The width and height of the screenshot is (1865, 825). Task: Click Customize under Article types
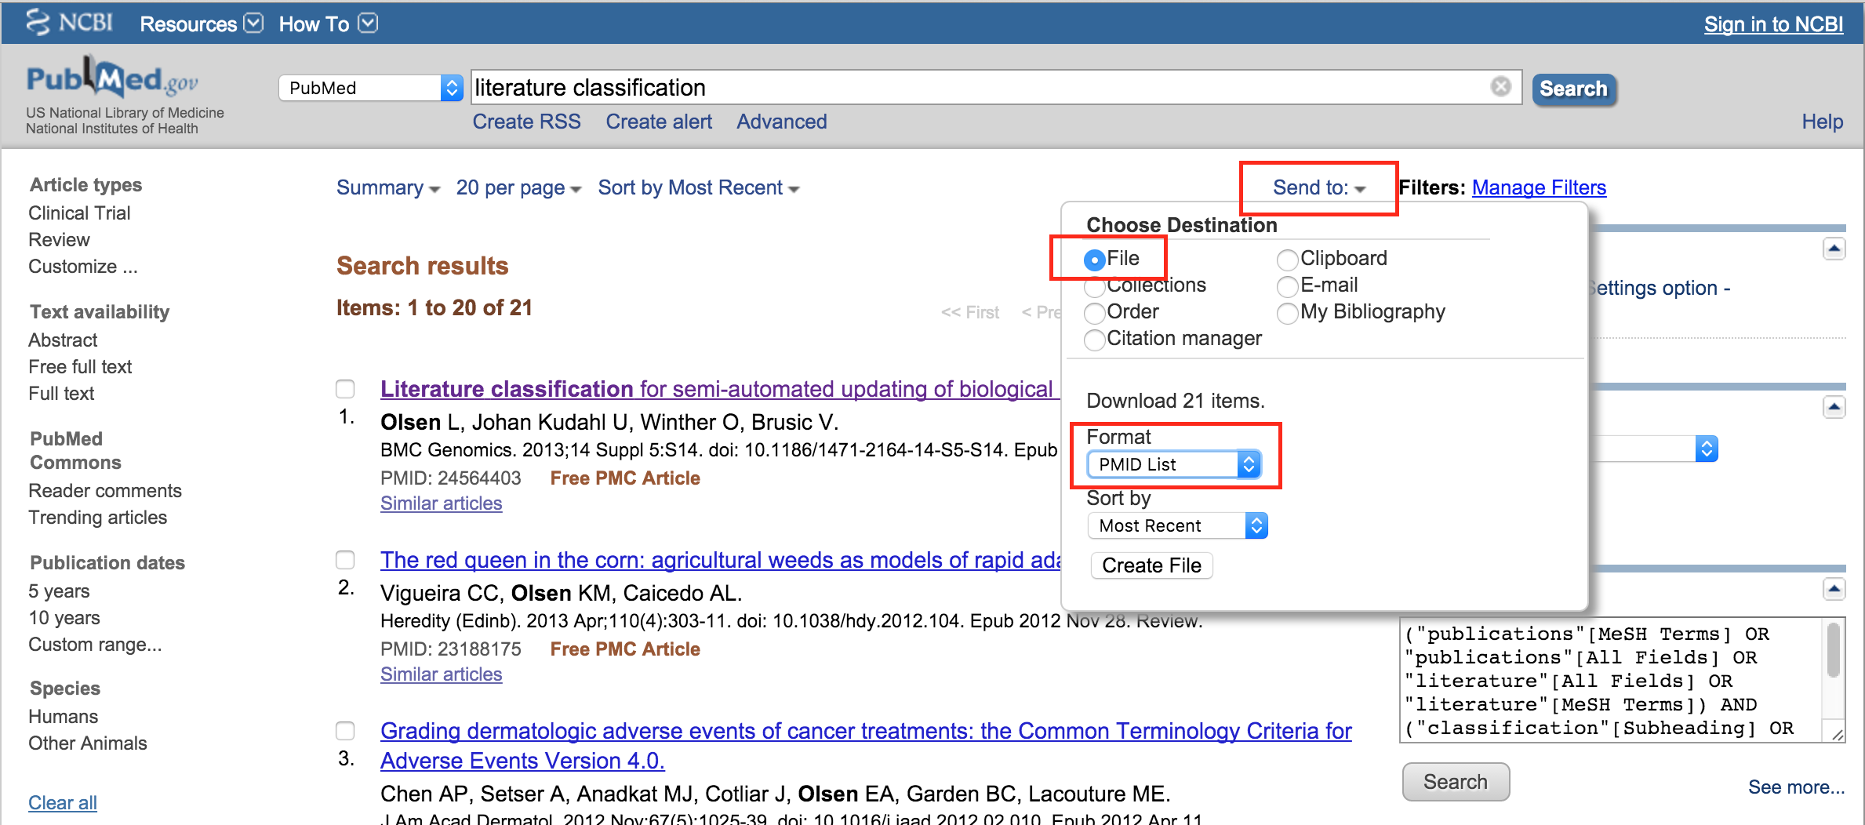pos(83,267)
